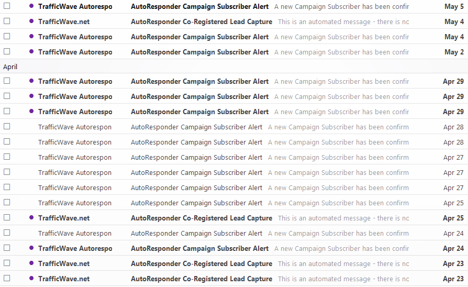This screenshot has width=468, height=287.
Task: Toggle unread dot on May 4 TrafficWave.net email
Action: tap(31, 21)
